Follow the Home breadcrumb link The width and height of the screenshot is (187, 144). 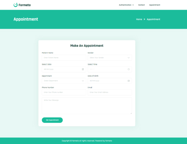pyautogui.click(x=139, y=19)
